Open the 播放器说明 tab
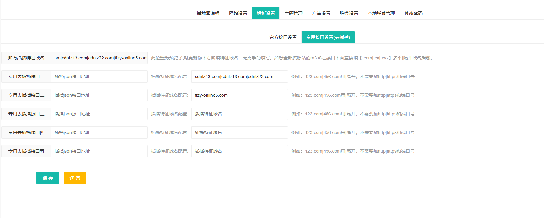Viewport: 544px width, 218px height. point(208,13)
